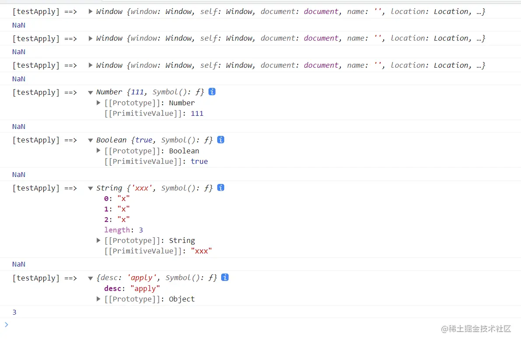Click the info icon beside Boolean {true}
The image size is (521, 343).
click(221, 139)
